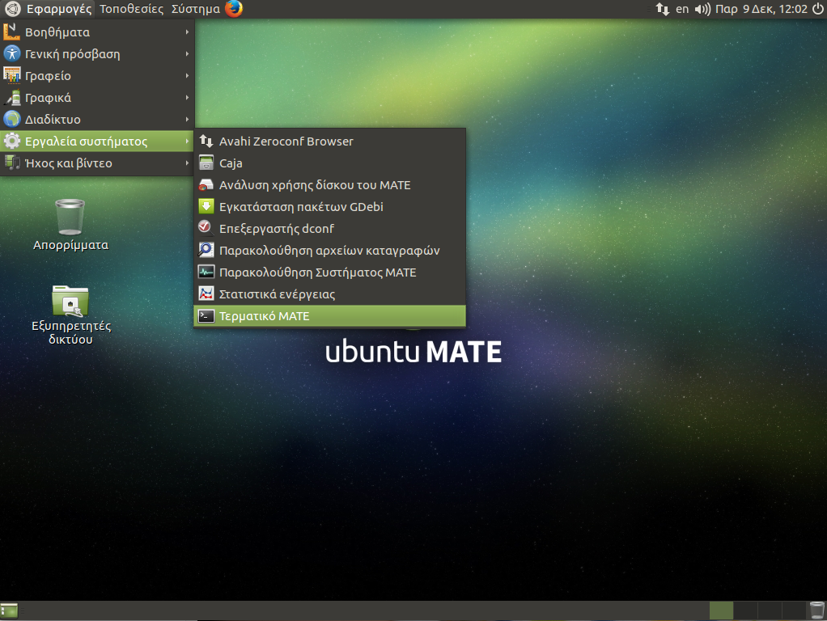Click the Βοηθήματα ruler icon
The height and width of the screenshot is (621, 827).
pos(11,32)
